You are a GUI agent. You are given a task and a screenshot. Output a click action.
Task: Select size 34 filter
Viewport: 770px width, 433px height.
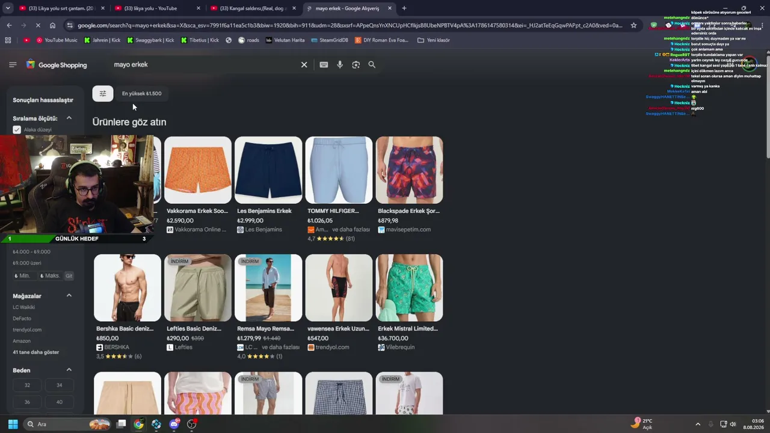coord(59,385)
